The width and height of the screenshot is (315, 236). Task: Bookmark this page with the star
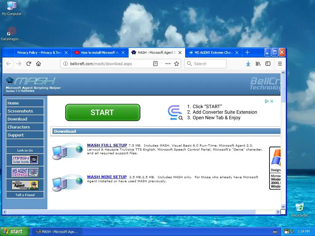coord(177,64)
